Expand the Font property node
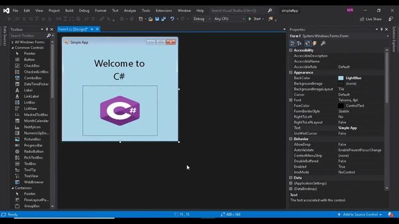Screen dimensions: 399x224 [291, 100]
